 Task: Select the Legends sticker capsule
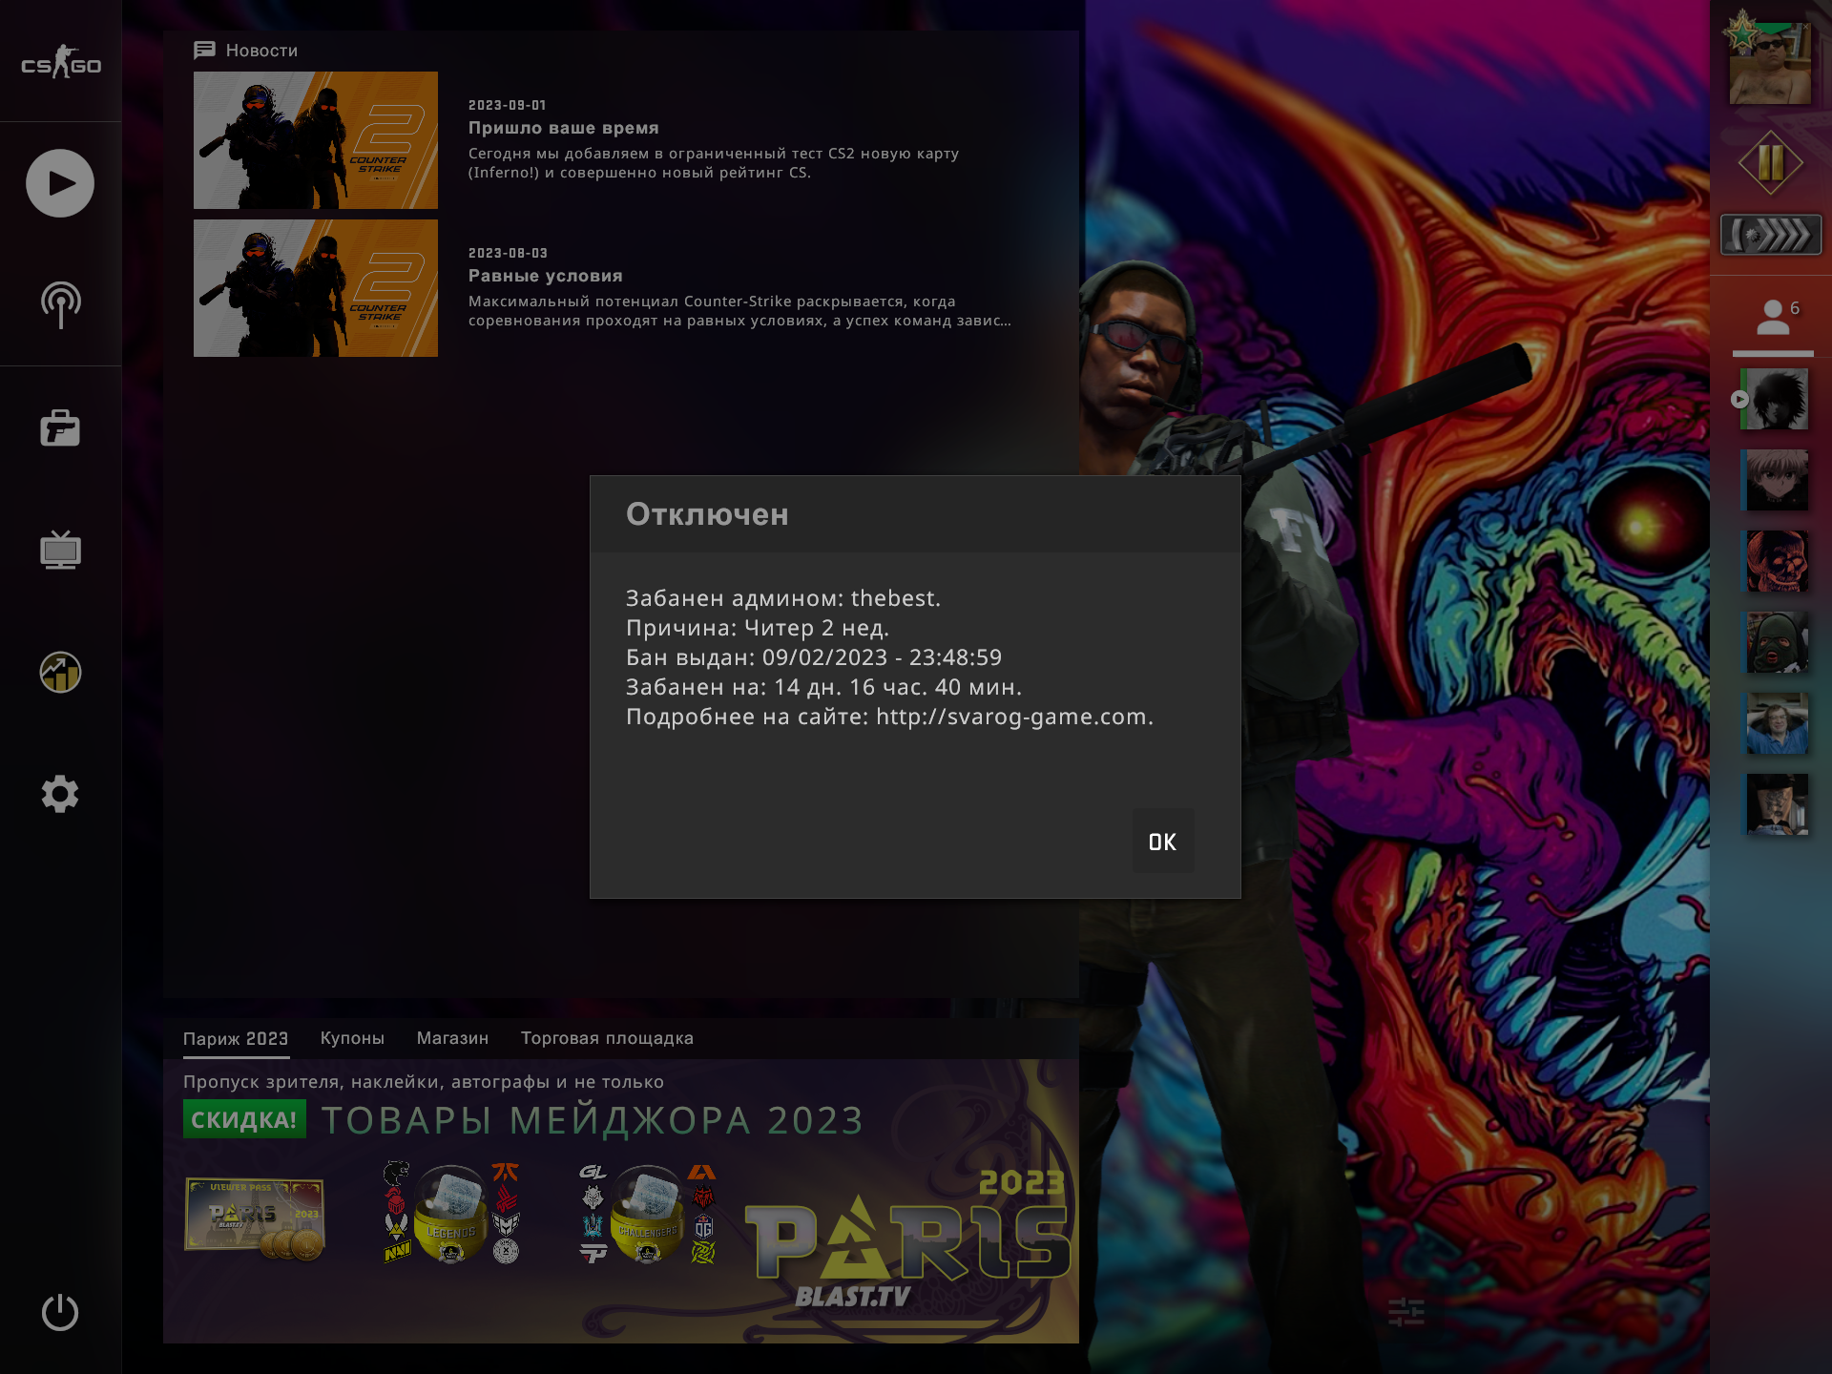pyautogui.click(x=451, y=1214)
